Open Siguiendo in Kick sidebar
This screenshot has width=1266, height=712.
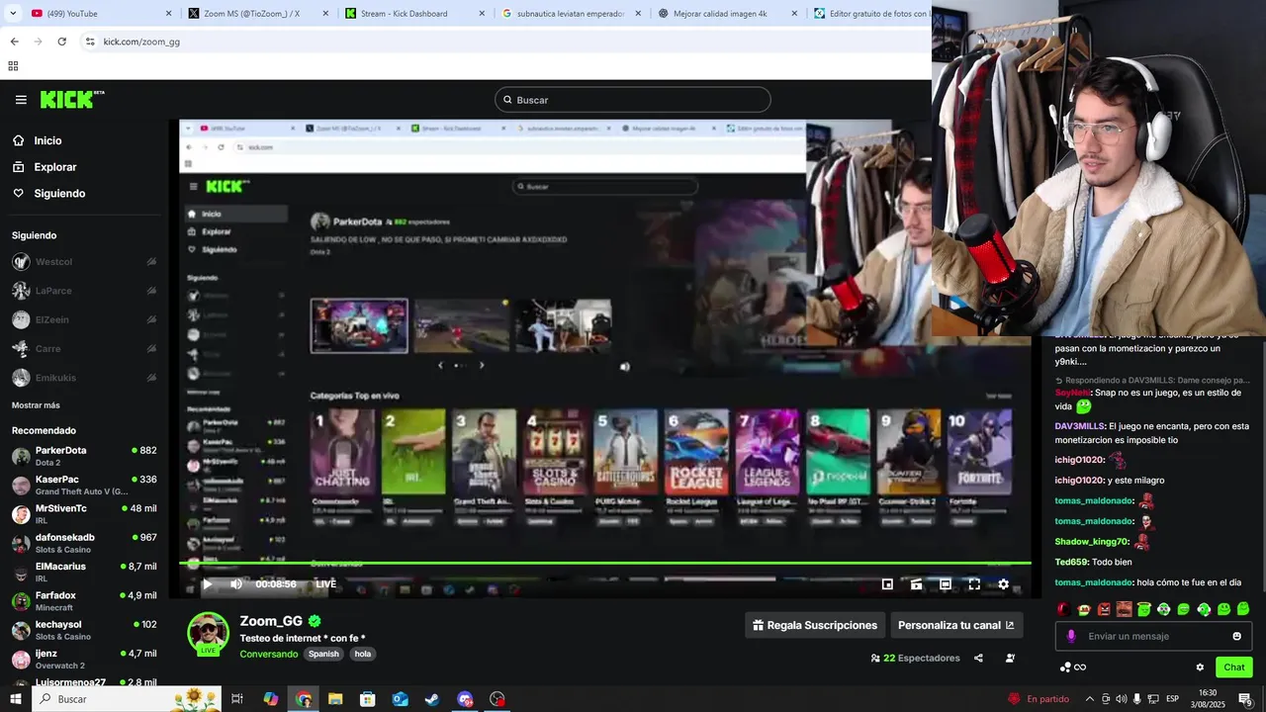[59, 194]
